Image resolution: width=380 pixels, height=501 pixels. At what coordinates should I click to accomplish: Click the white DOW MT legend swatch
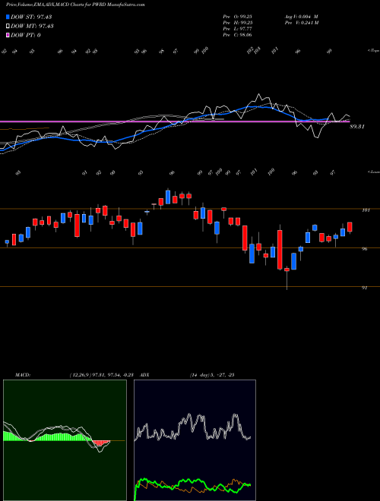(8, 27)
